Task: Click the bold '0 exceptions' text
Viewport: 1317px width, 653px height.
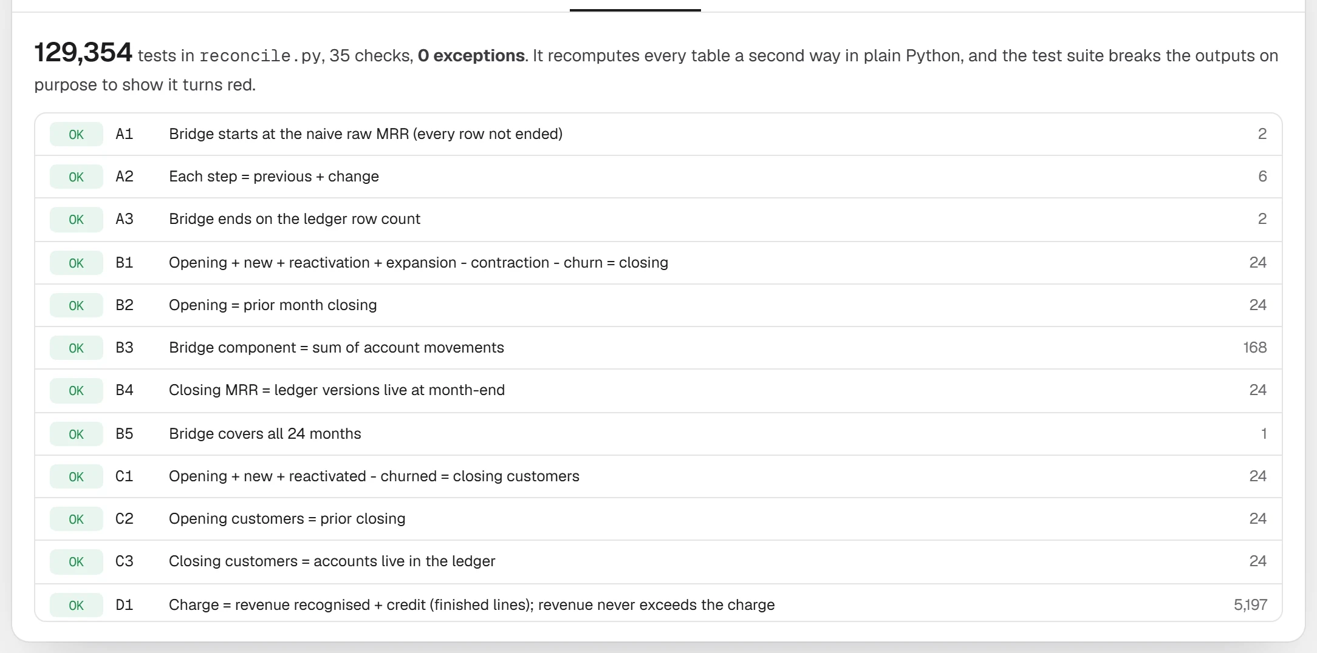Action: coord(471,56)
